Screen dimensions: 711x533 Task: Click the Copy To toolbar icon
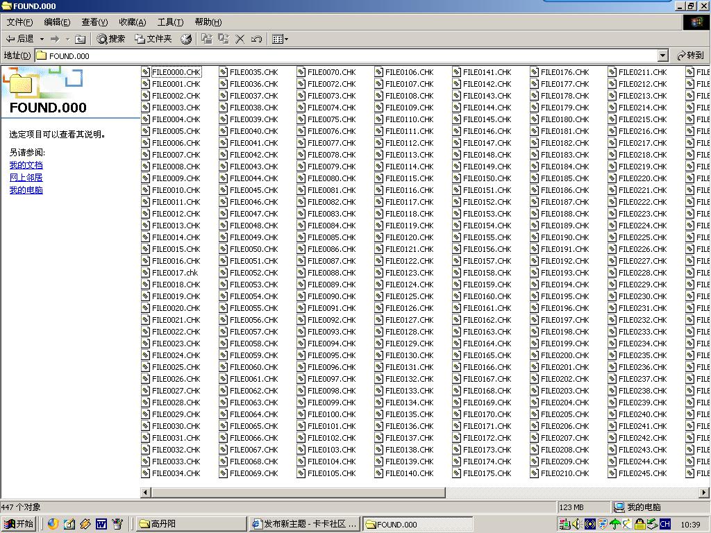tap(223, 39)
